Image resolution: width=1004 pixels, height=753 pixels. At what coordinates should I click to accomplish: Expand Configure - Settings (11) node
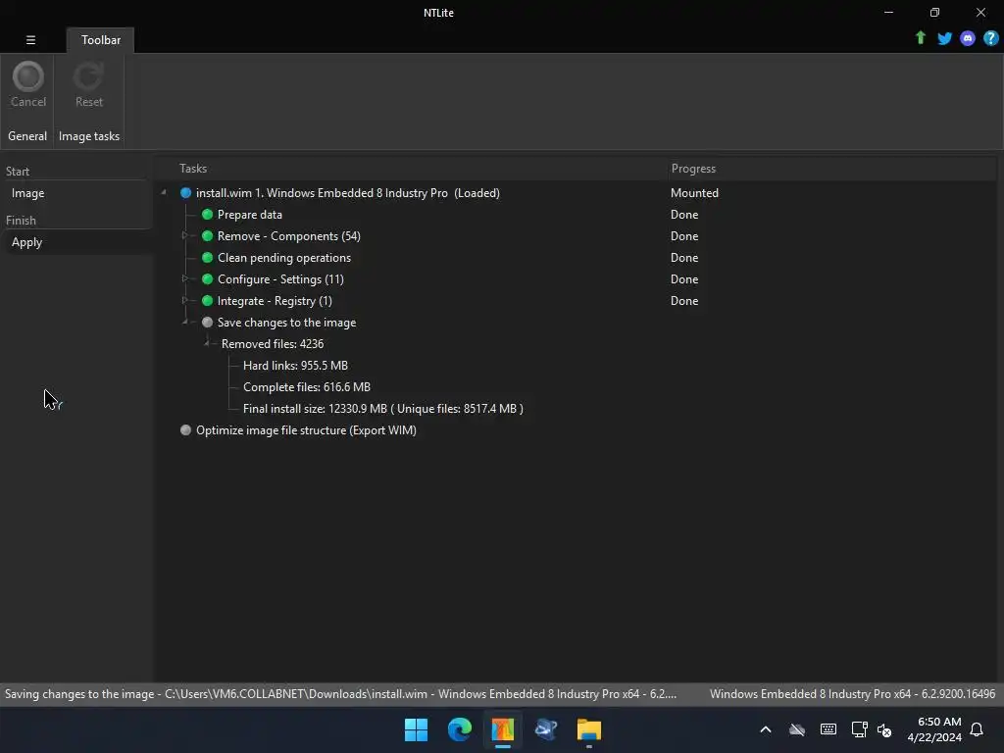(x=185, y=278)
